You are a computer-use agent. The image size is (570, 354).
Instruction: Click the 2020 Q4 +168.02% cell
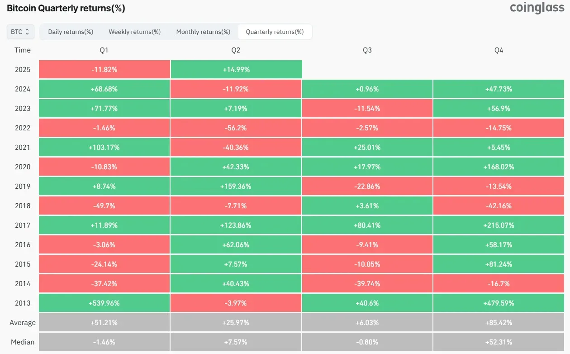499,167
